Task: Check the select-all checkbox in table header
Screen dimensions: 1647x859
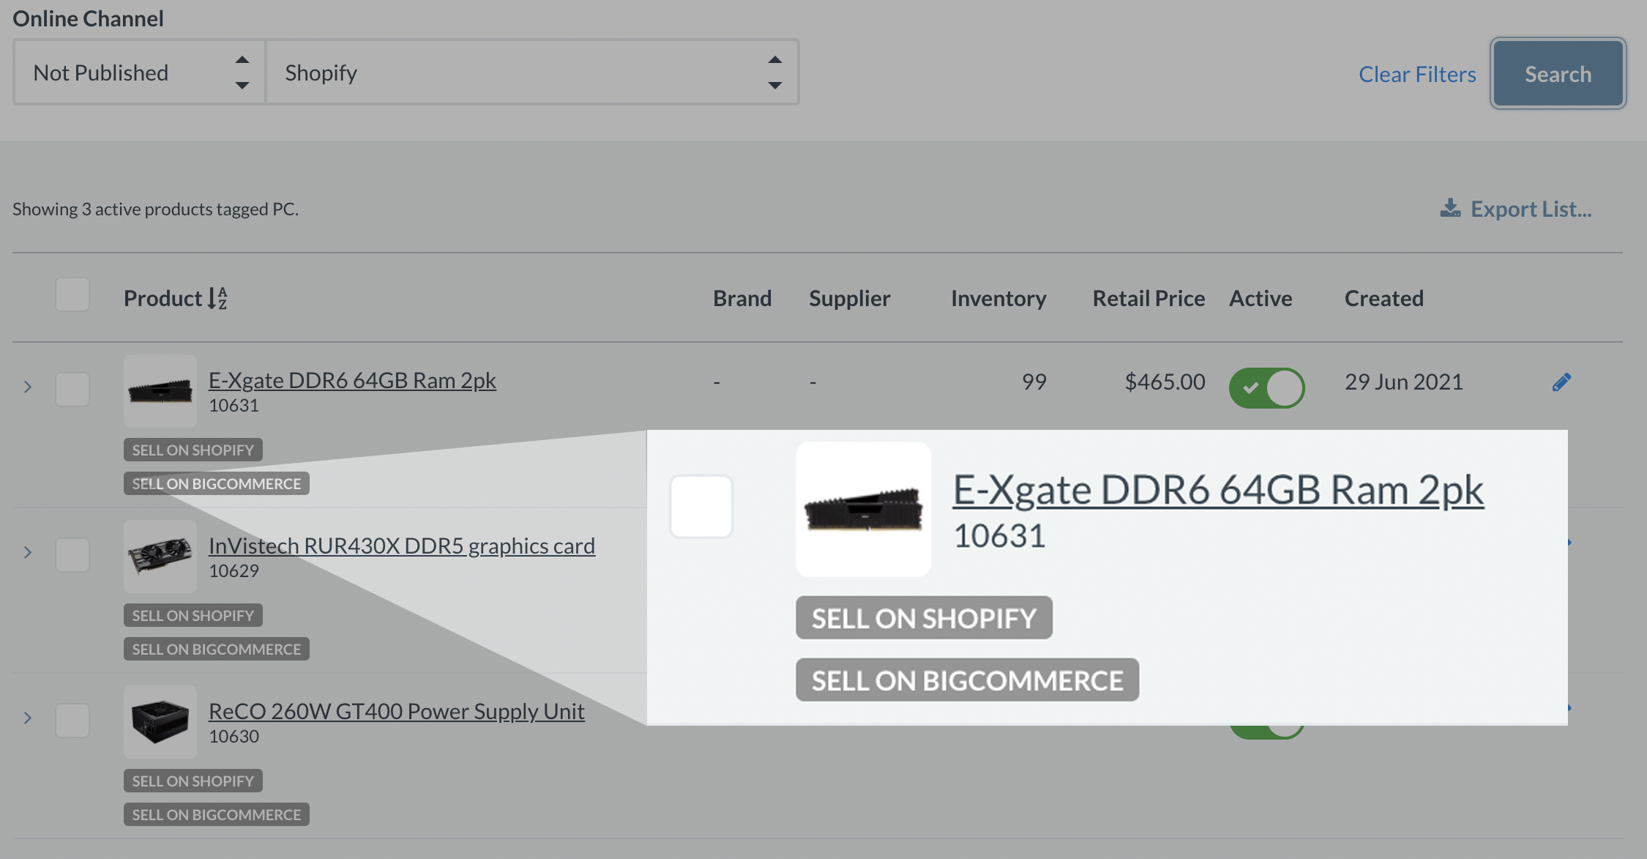Action: point(72,295)
